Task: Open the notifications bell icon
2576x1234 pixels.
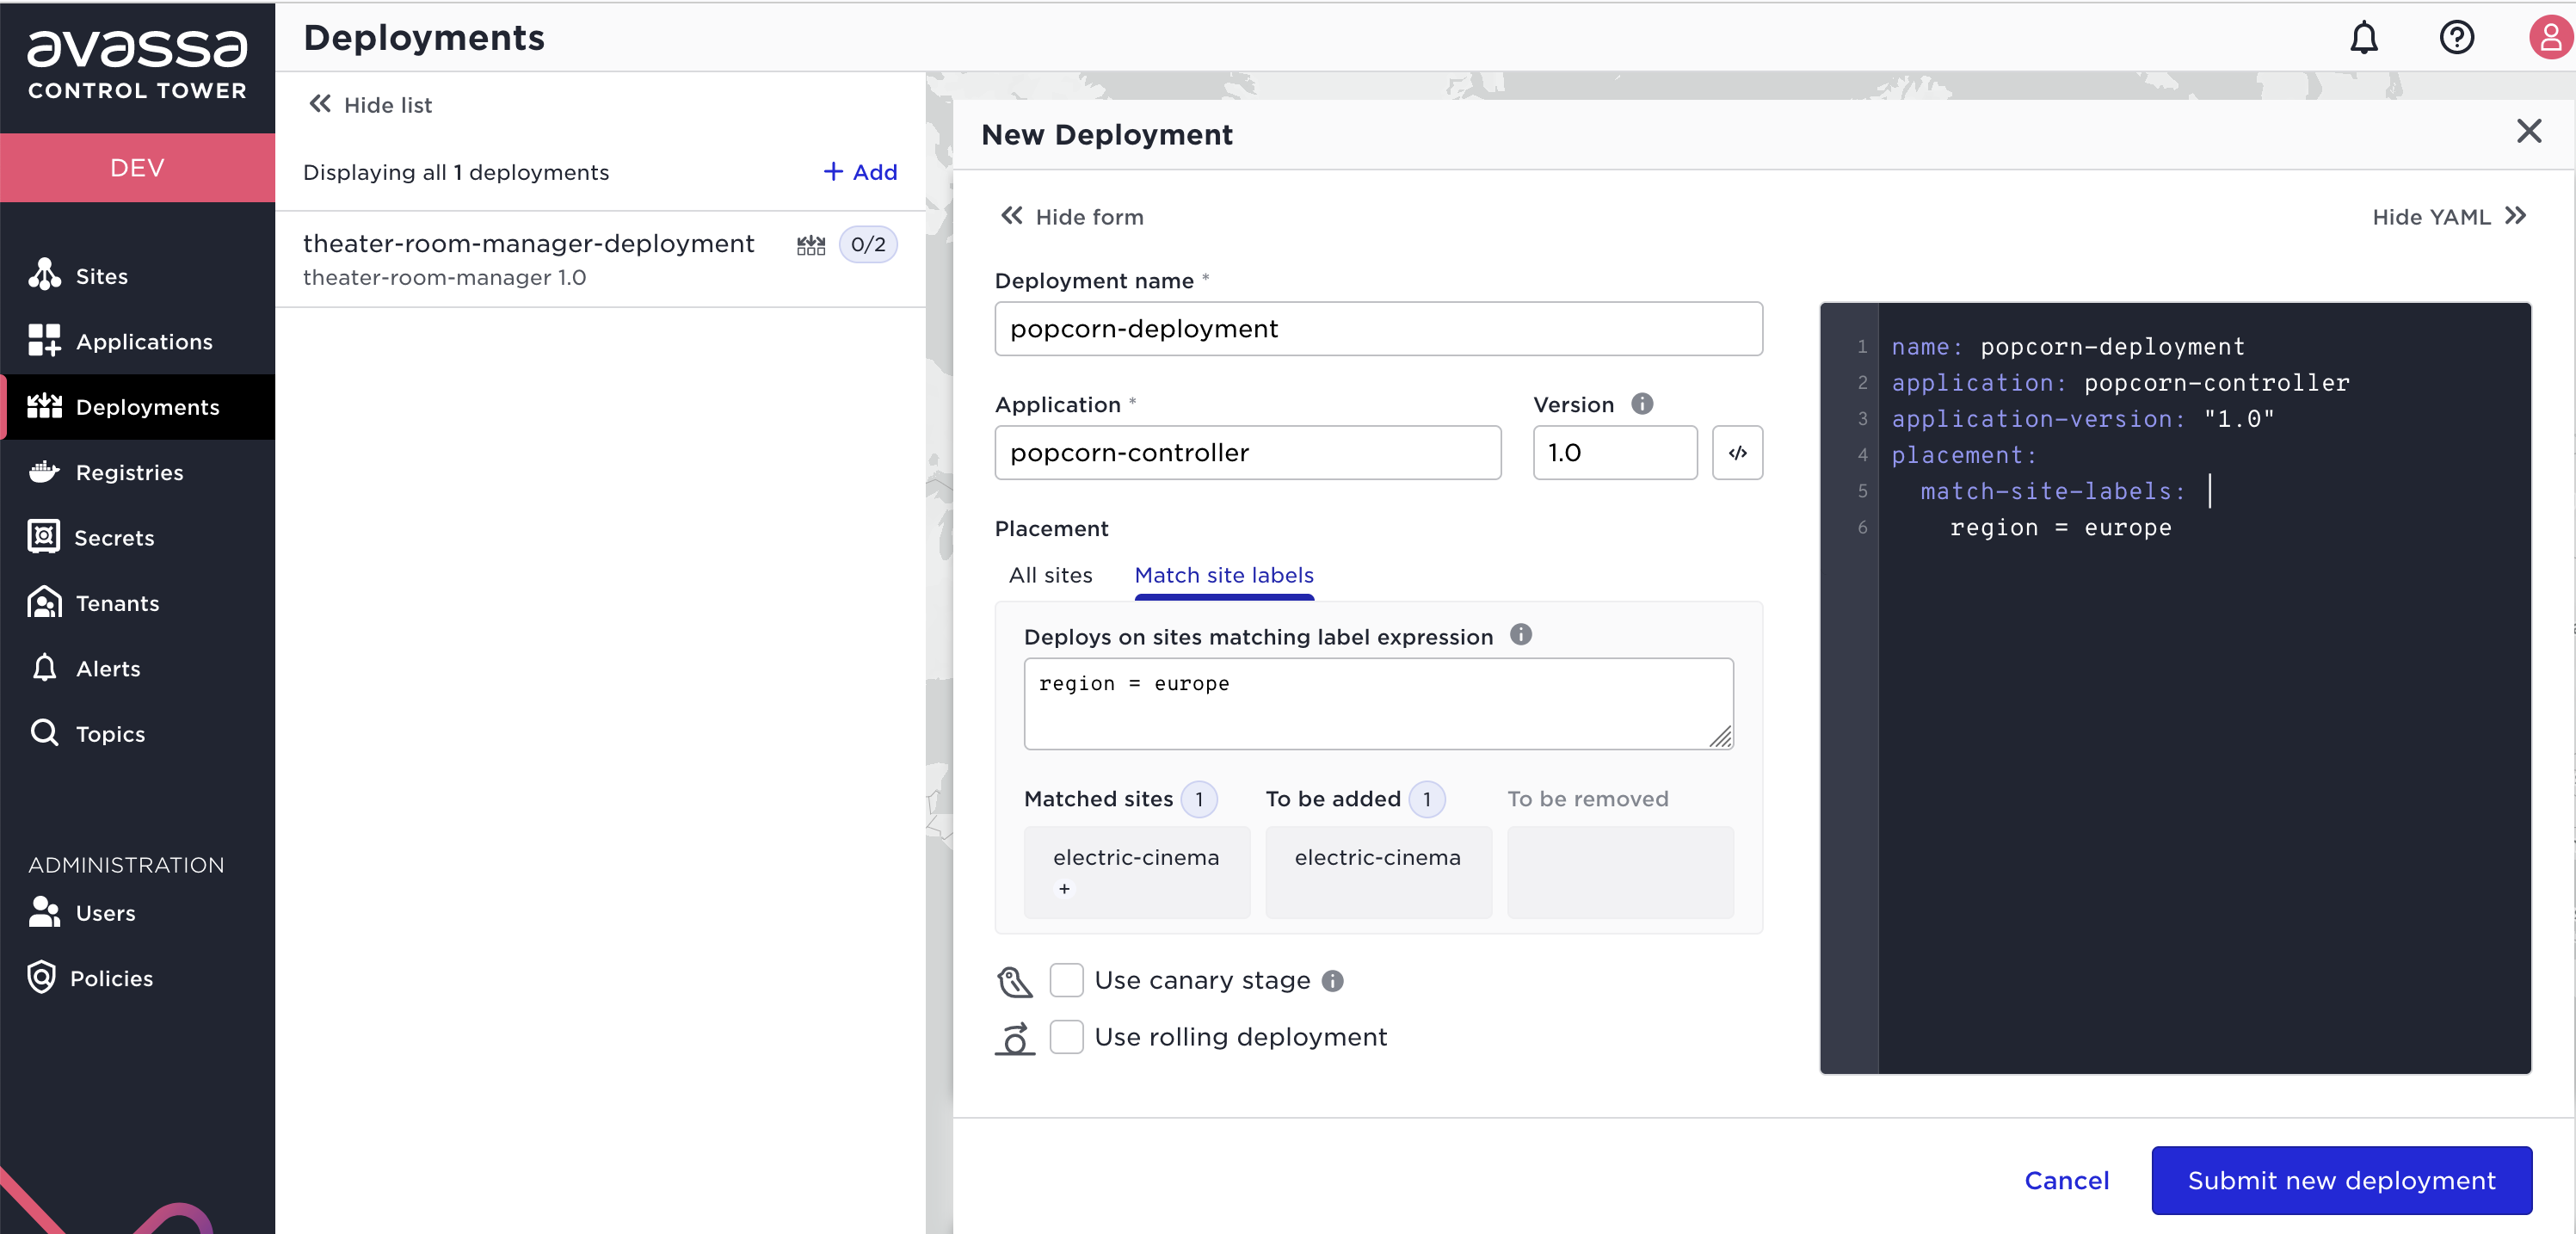Action: (2363, 38)
